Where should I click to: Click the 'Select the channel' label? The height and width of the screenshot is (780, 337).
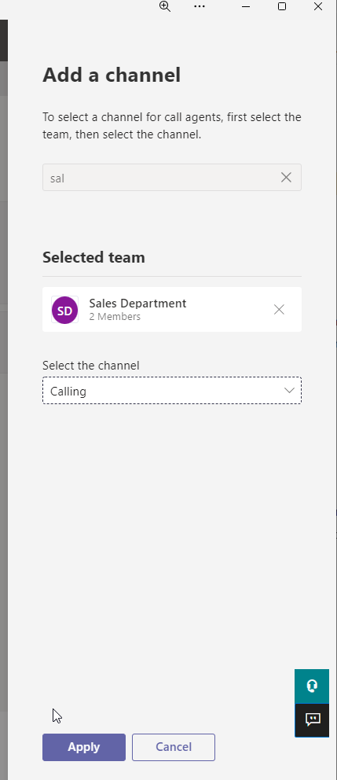click(x=91, y=366)
